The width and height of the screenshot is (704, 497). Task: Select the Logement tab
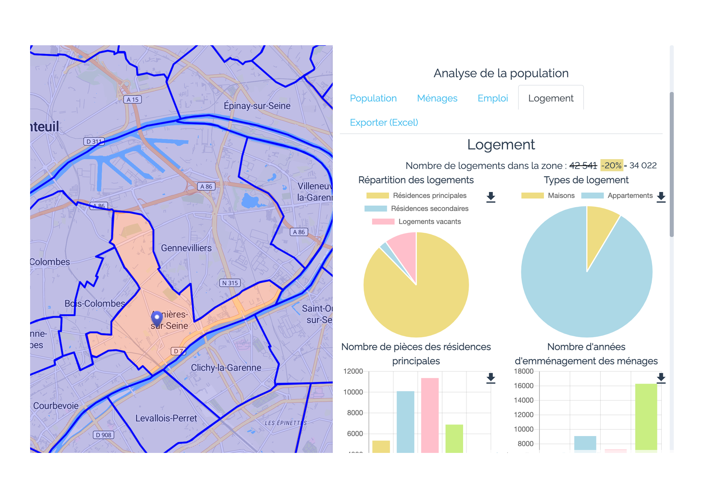pyautogui.click(x=551, y=98)
